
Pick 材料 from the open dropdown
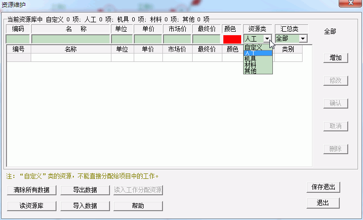(x=251, y=65)
